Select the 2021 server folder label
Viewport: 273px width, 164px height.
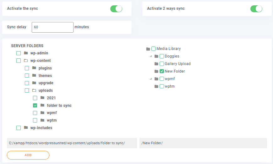pyautogui.click(x=51, y=98)
